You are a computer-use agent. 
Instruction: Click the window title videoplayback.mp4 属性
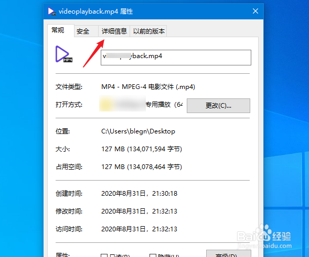[x=96, y=12]
